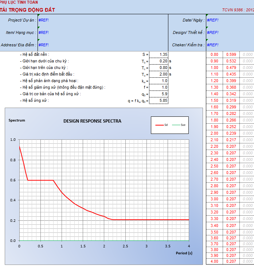Select table cell with Sd value 0.479
This screenshot has height=266, width=254.
(x=231, y=68)
